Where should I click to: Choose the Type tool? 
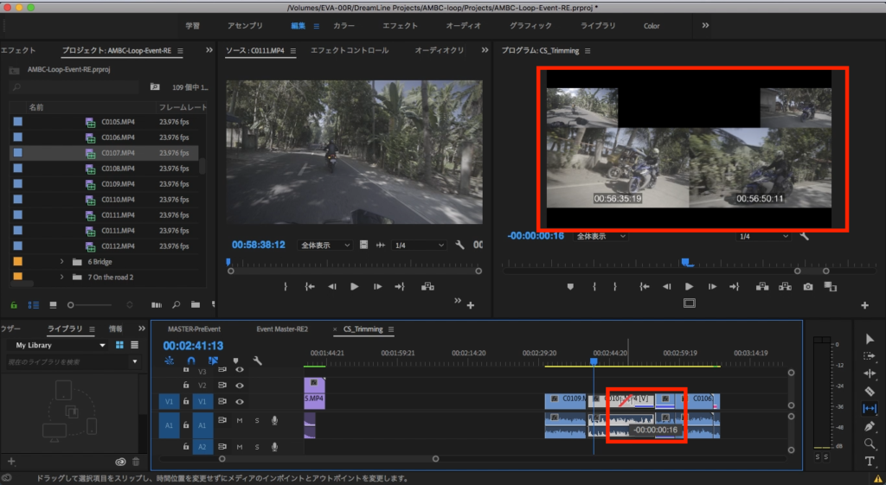point(870,462)
